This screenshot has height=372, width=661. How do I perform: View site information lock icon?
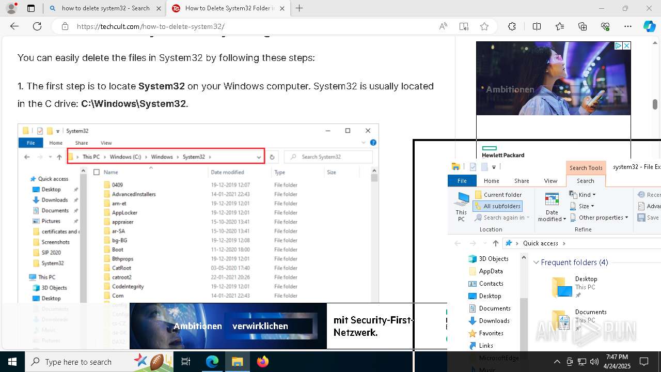65,26
